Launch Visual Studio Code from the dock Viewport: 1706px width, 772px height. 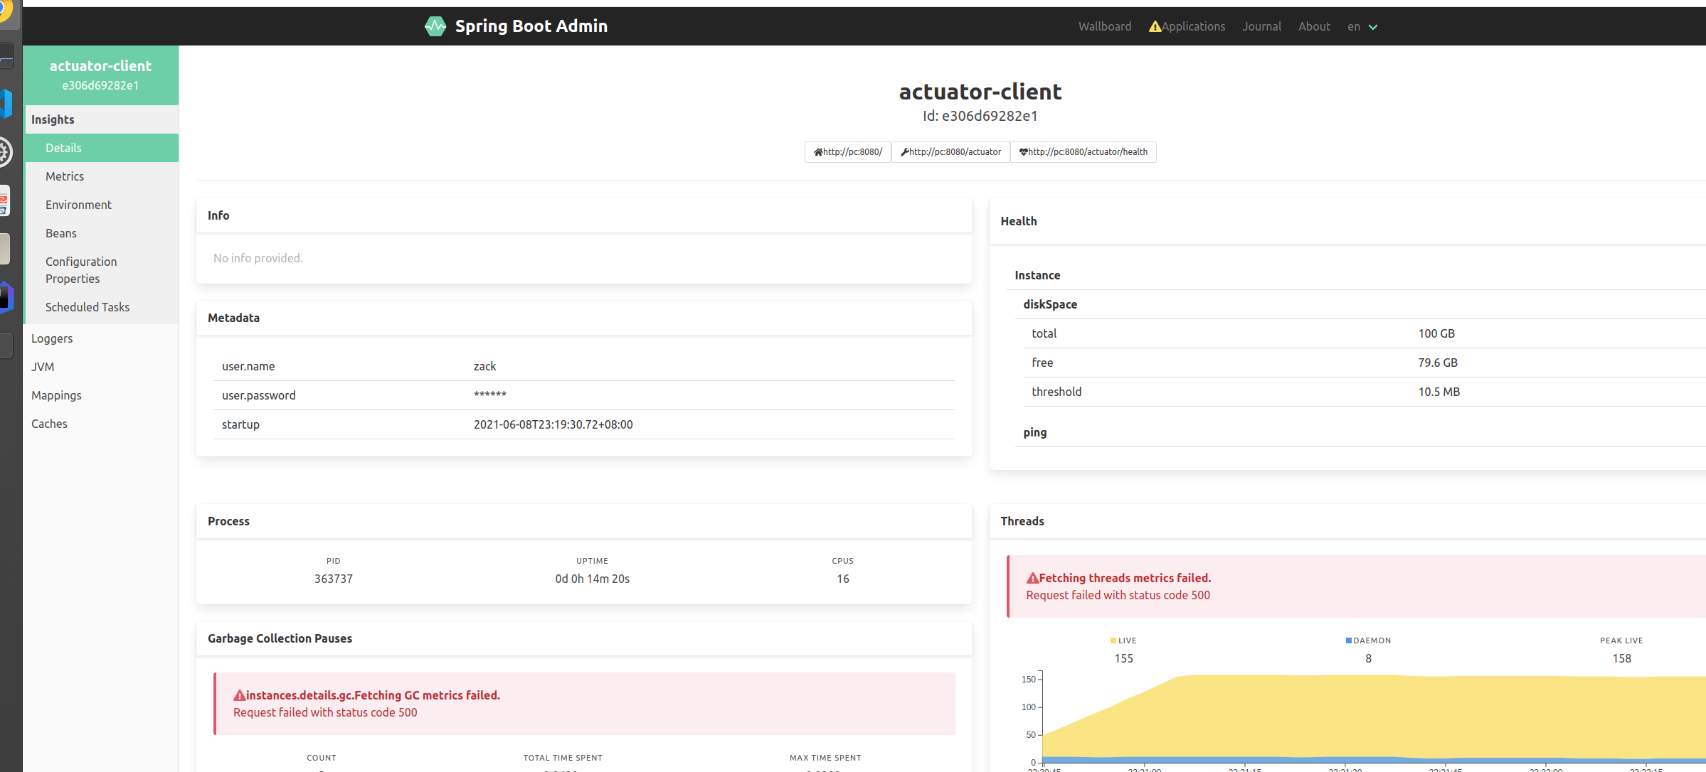click(x=5, y=103)
